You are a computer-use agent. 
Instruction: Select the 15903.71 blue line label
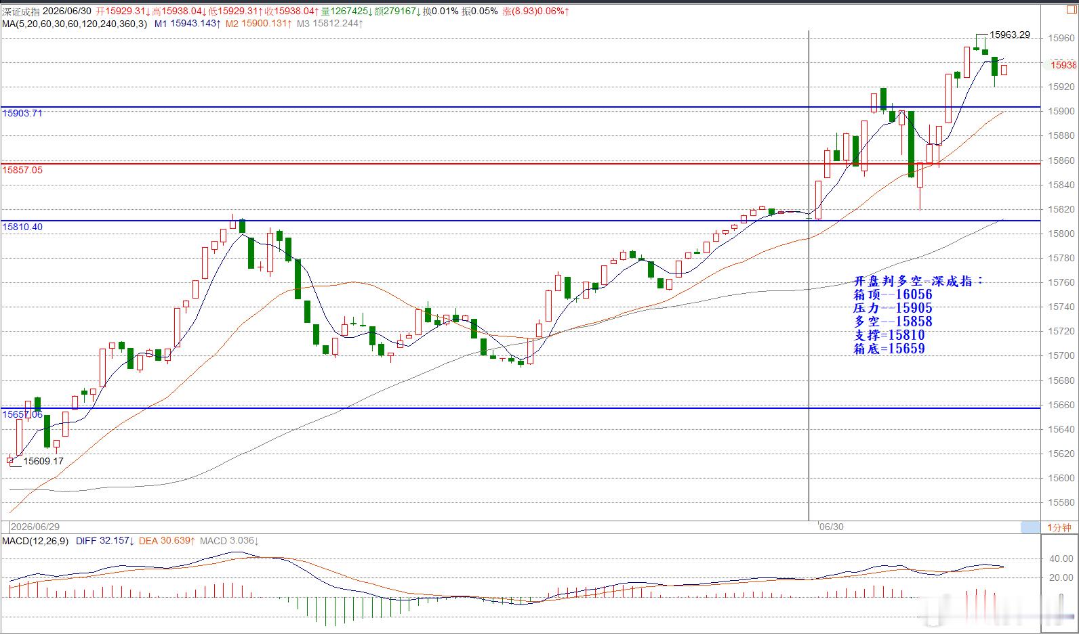pos(22,113)
